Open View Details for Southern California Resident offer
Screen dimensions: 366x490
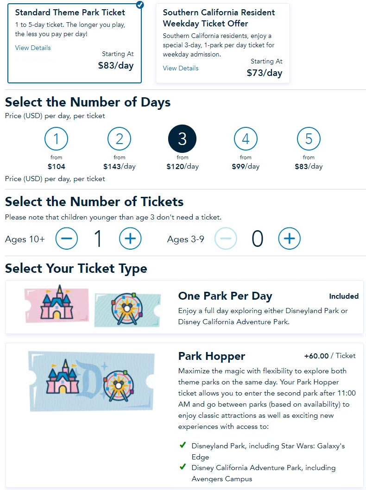click(181, 68)
